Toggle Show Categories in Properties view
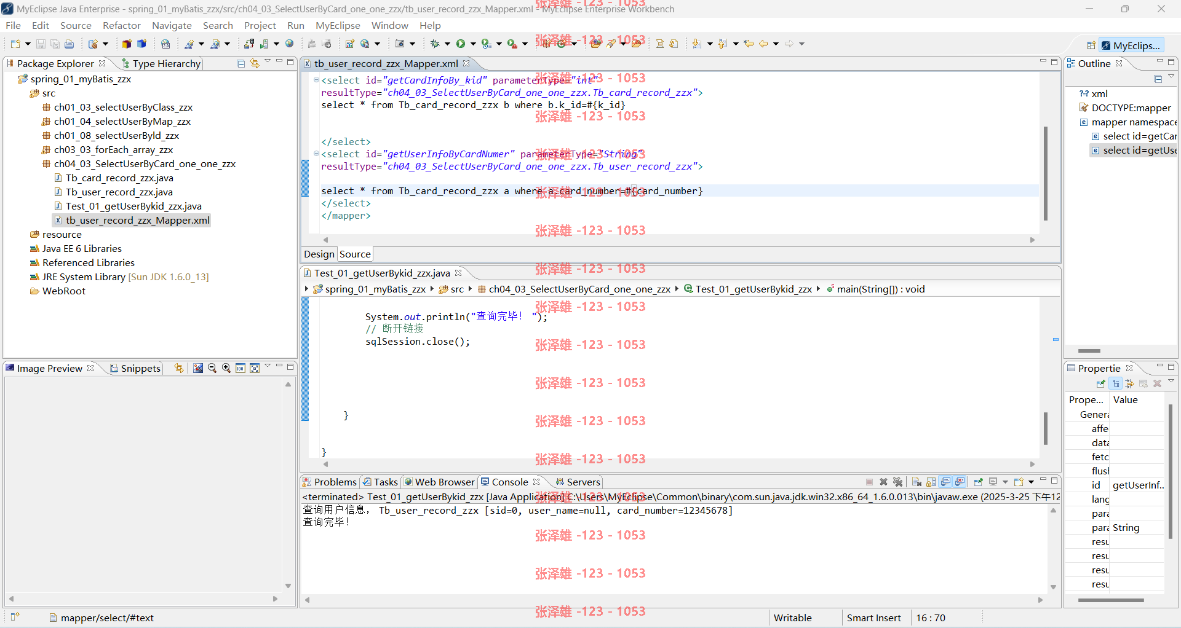 point(1116,383)
